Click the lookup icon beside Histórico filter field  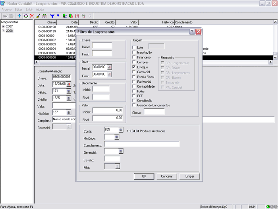[116, 137]
